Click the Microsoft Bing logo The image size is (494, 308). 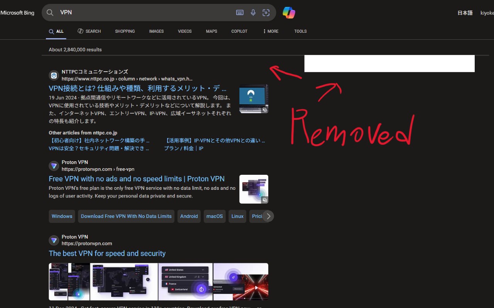17,13
